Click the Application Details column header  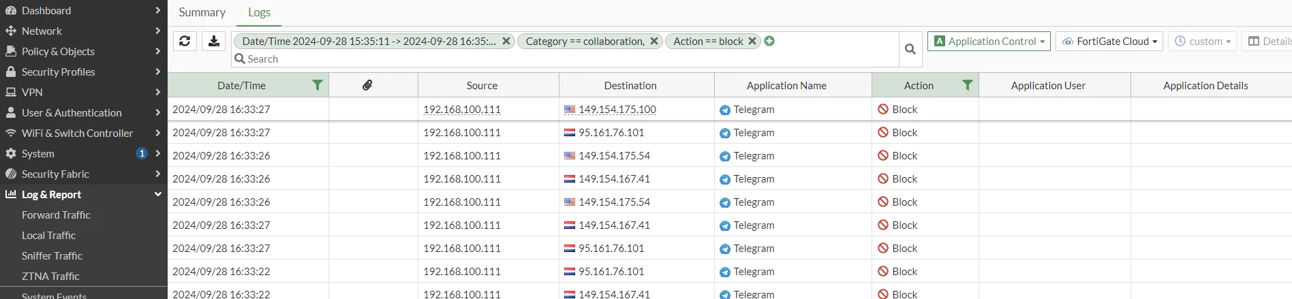[x=1205, y=85]
